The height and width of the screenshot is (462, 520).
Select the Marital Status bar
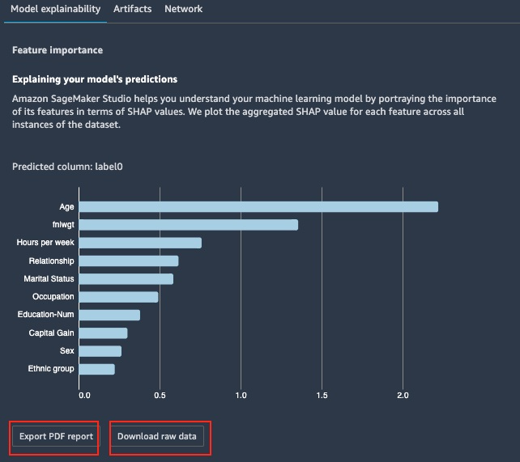click(126, 279)
